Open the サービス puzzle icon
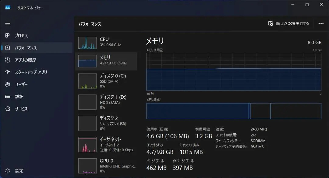This screenshot has width=329, height=178. click(x=8, y=109)
